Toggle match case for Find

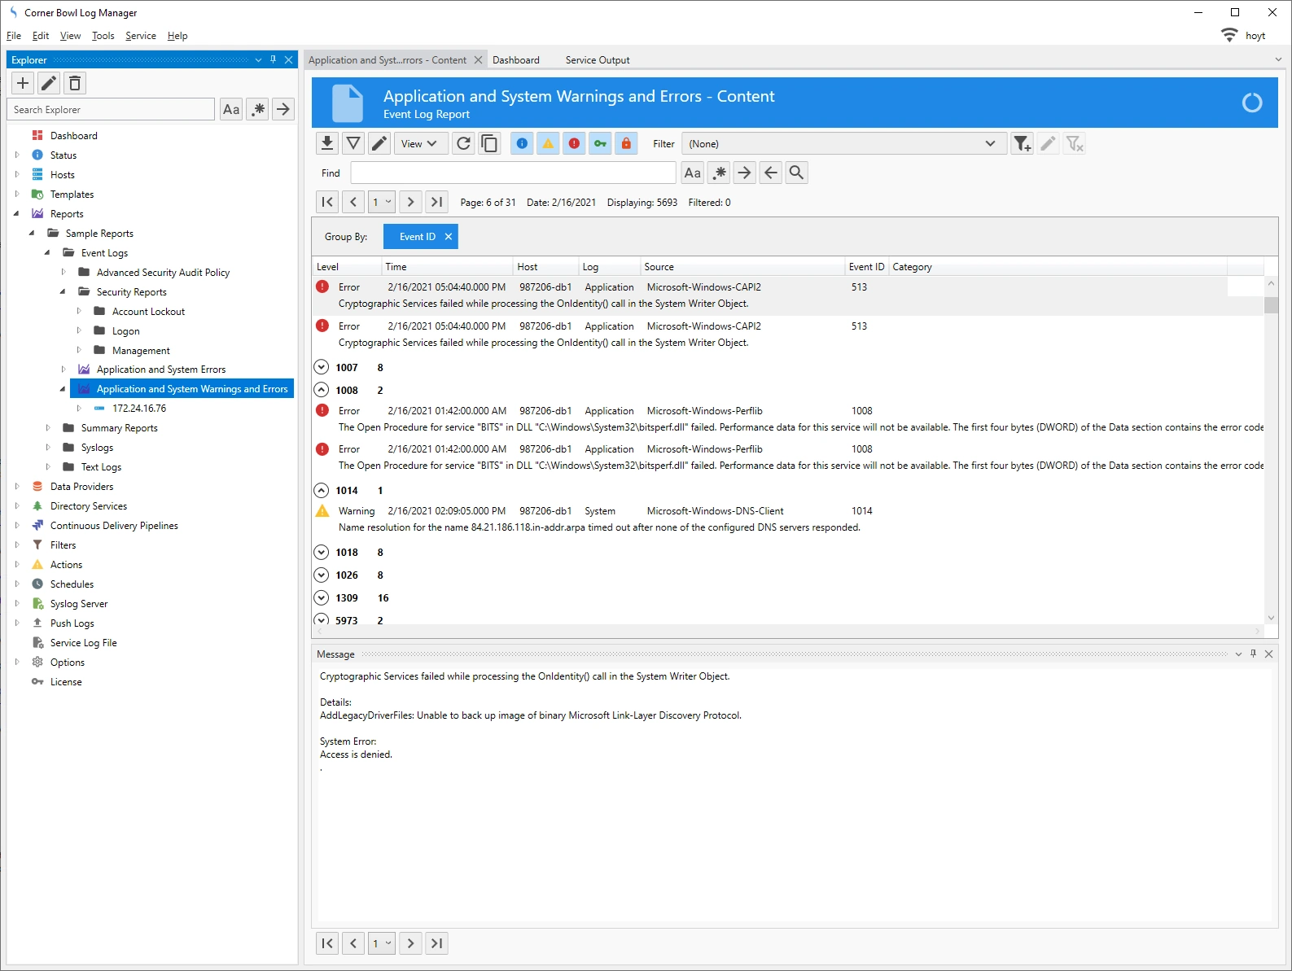pos(693,173)
